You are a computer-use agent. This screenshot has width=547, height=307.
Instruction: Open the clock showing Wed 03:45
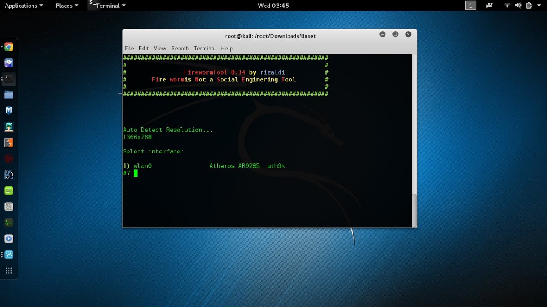pos(273,6)
